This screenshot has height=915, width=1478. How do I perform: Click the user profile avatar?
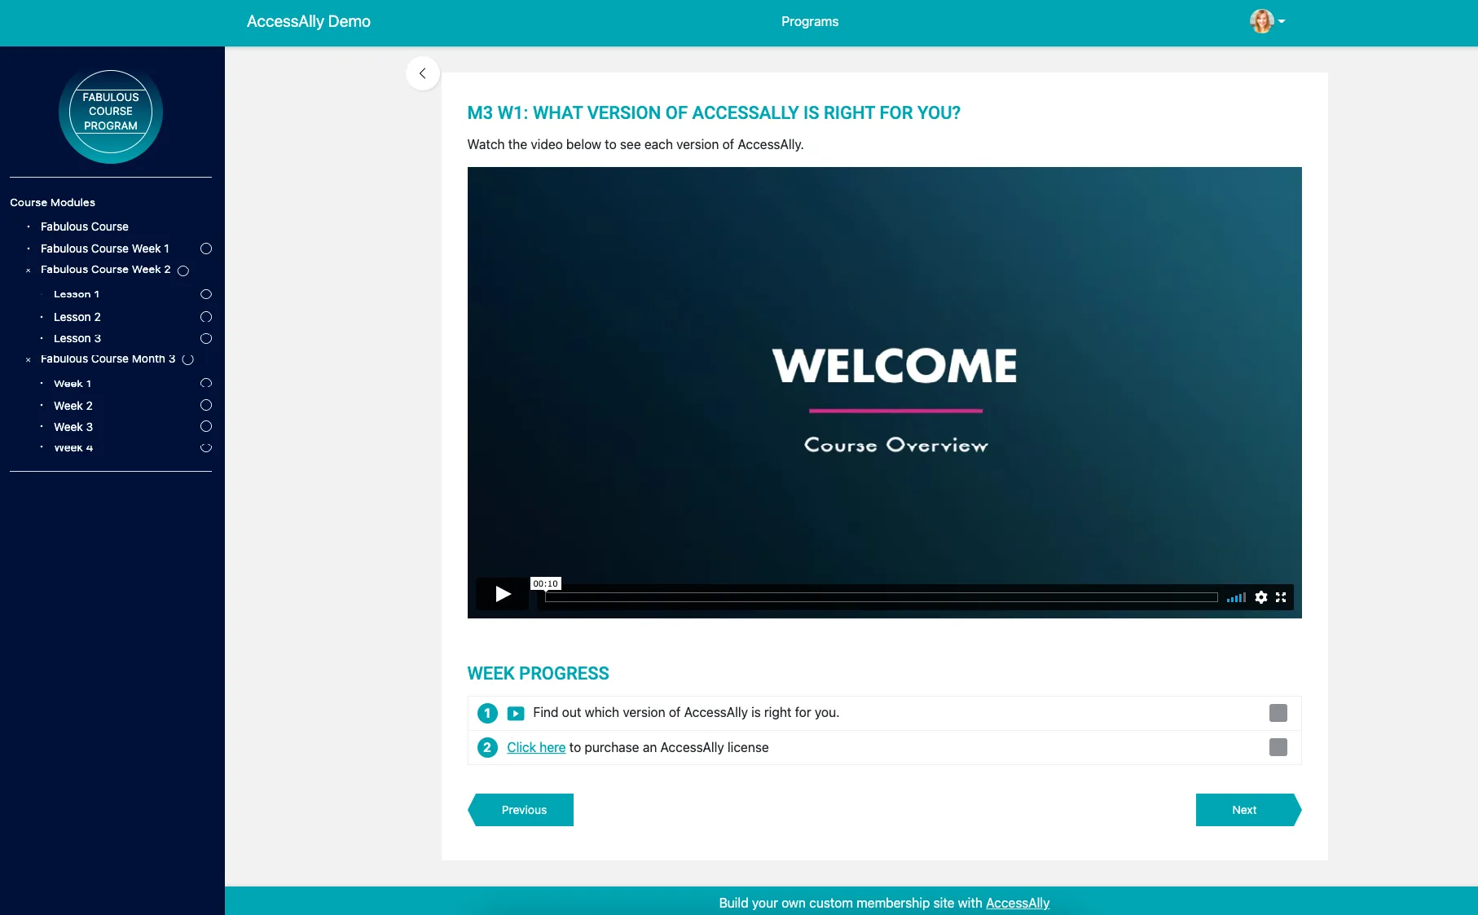coord(1261,21)
